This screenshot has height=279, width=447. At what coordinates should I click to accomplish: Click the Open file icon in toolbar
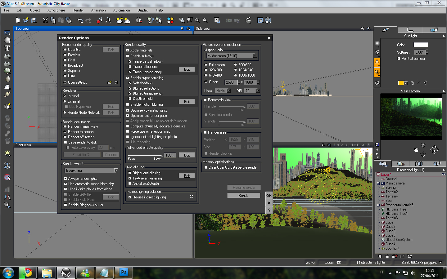pos(25,20)
